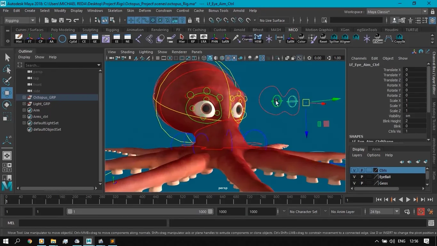Click the Spilter shelf icon
Viewport: 437px width, 246px height.
[334, 38]
